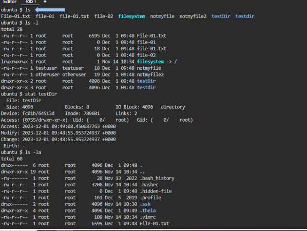The width and height of the screenshot is (307, 231).
Task: Click the '.hidden-file' entry
Action: click(156, 191)
